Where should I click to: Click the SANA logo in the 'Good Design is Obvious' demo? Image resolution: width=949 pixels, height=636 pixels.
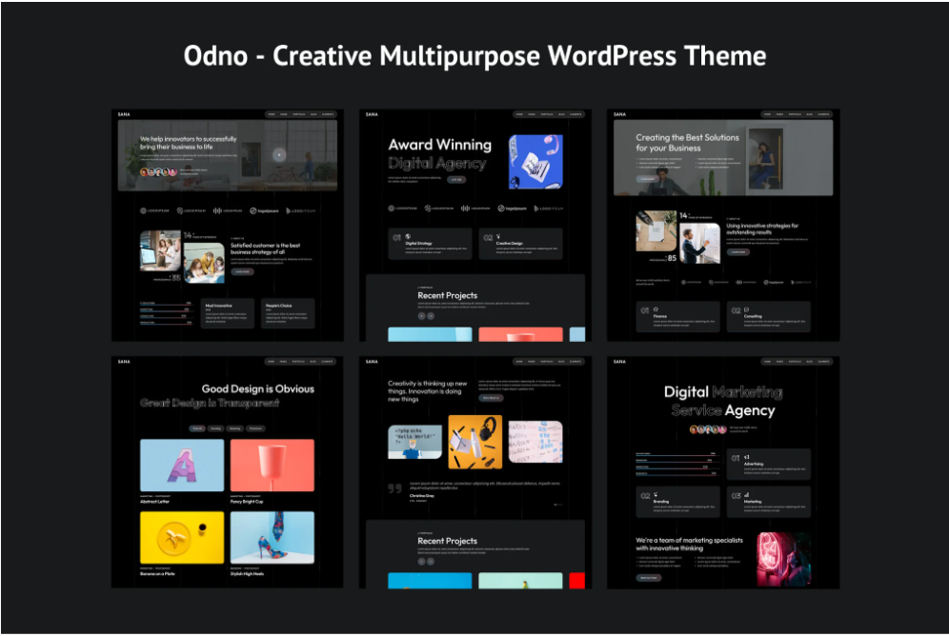[124, 362]
